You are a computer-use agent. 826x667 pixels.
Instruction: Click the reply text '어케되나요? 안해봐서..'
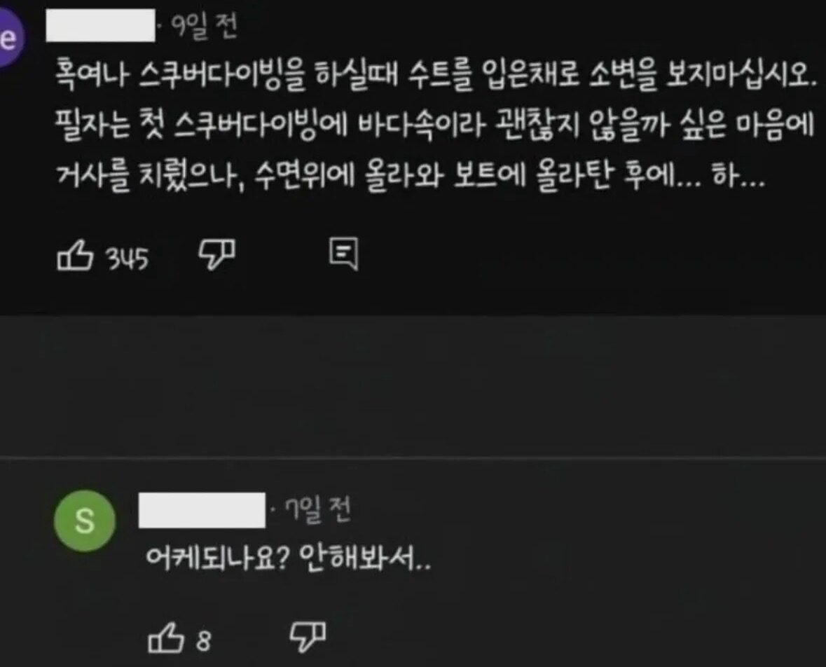coord(288,558)
